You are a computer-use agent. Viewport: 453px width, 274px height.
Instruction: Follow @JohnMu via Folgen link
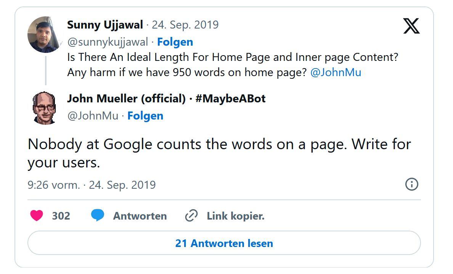click(x=145, y=116)
